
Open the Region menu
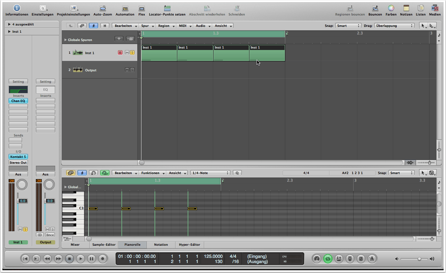165,26
